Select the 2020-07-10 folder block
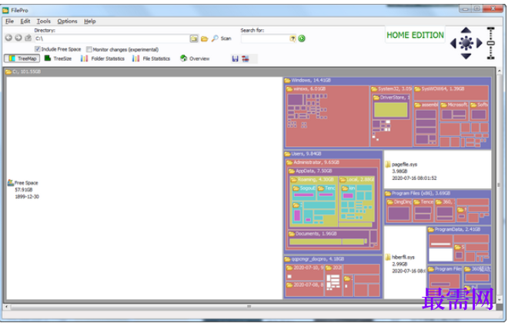The width and height of the screenshot is (508, 323). coord(305,272)
